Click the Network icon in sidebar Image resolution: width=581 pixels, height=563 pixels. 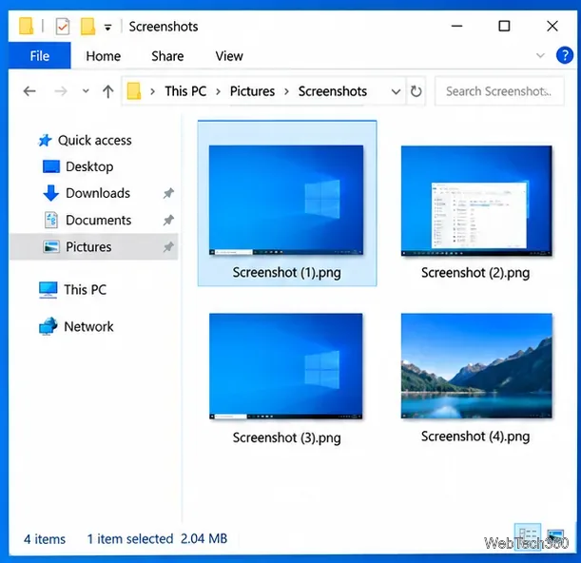tap(48, 326)
